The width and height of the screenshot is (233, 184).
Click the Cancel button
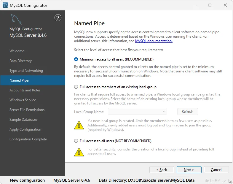click(x=216, y=170)
